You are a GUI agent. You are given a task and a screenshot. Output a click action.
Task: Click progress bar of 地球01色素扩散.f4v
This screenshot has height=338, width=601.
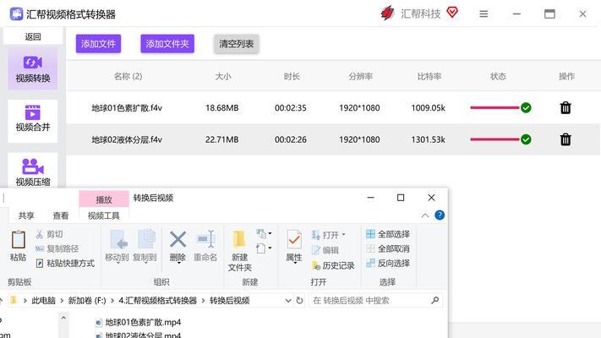click(494, 107)
